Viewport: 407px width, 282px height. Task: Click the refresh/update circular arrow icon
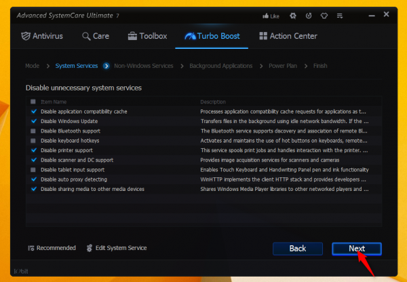pyautogui.click(x=309, y=16)
